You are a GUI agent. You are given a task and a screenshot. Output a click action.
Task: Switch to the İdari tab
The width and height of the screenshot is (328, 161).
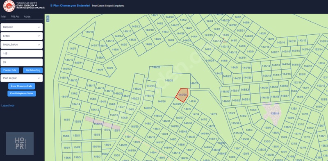[4, 16]
